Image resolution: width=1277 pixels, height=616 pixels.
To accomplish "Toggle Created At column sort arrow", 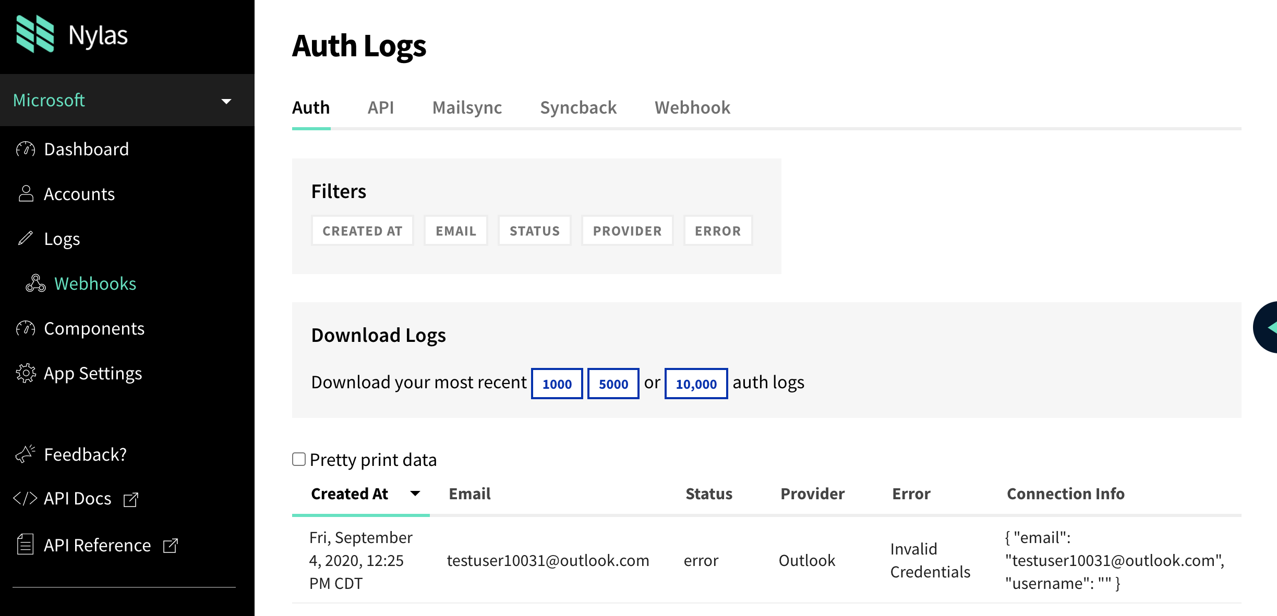I will [415, 493].
